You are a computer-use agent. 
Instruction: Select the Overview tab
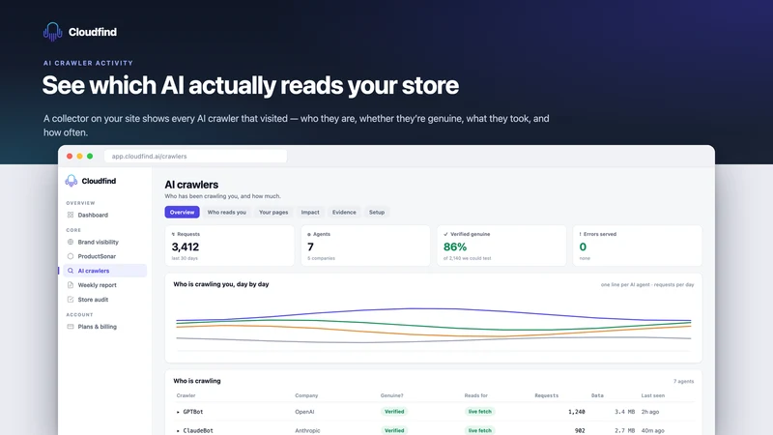(x=182, y=212)
